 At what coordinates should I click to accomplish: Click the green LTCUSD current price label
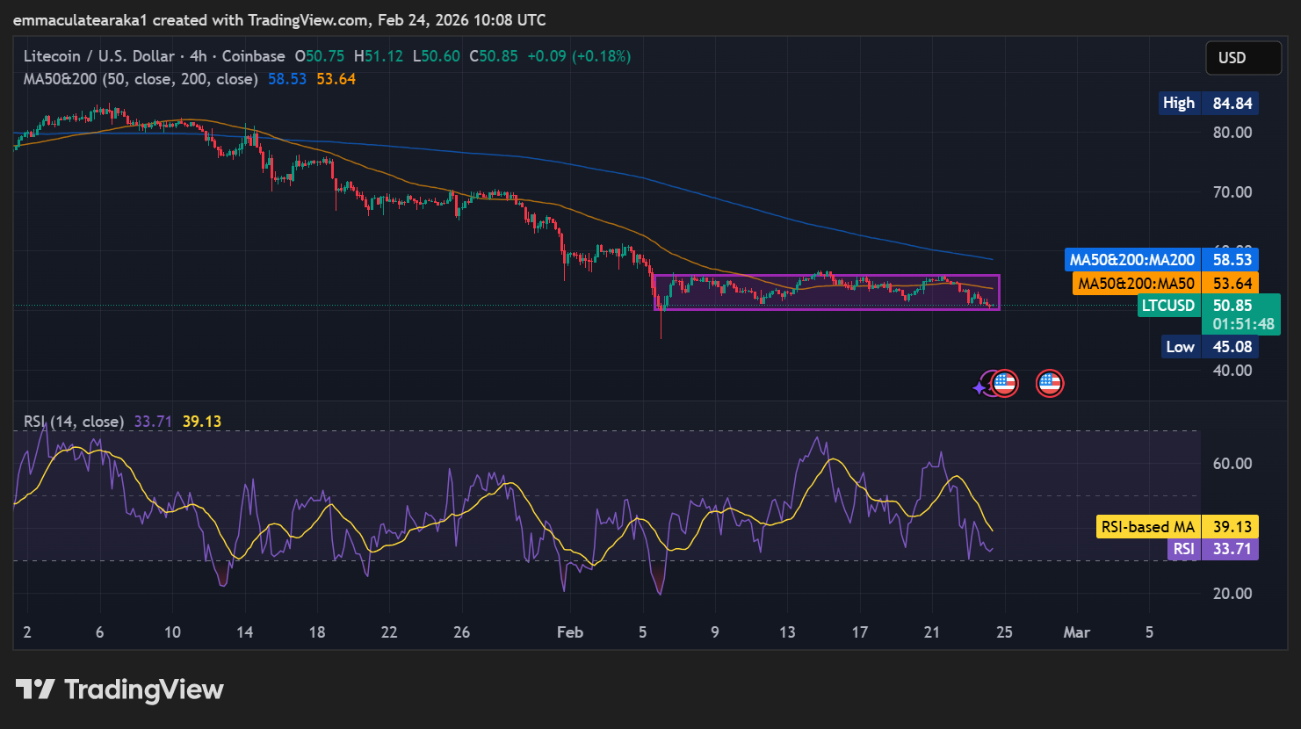point(1208,314)
